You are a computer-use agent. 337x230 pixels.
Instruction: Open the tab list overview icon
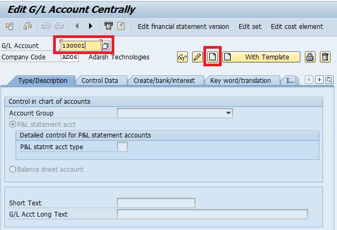[x=329, y=80]
